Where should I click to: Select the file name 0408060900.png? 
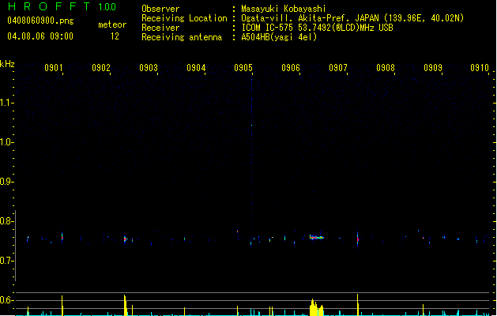(40, 21)
